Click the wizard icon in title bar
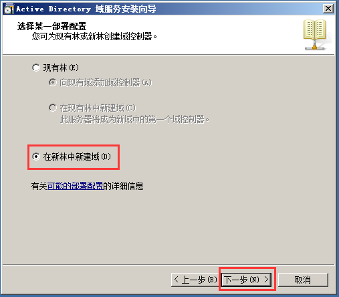339x297 pixels. [9, 9]
